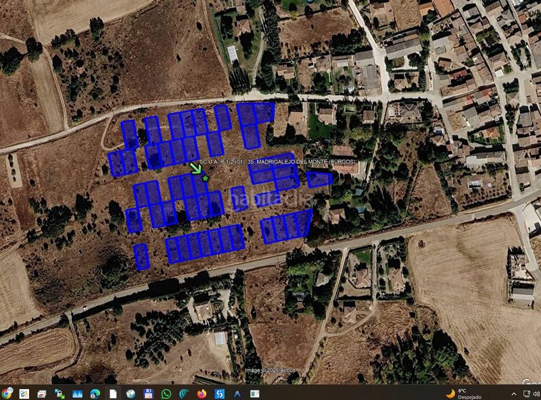Click the Madrigalejo del Monte placemark label
The height and width of the screenshot is (400, 541).
click(x=277, y=161)
